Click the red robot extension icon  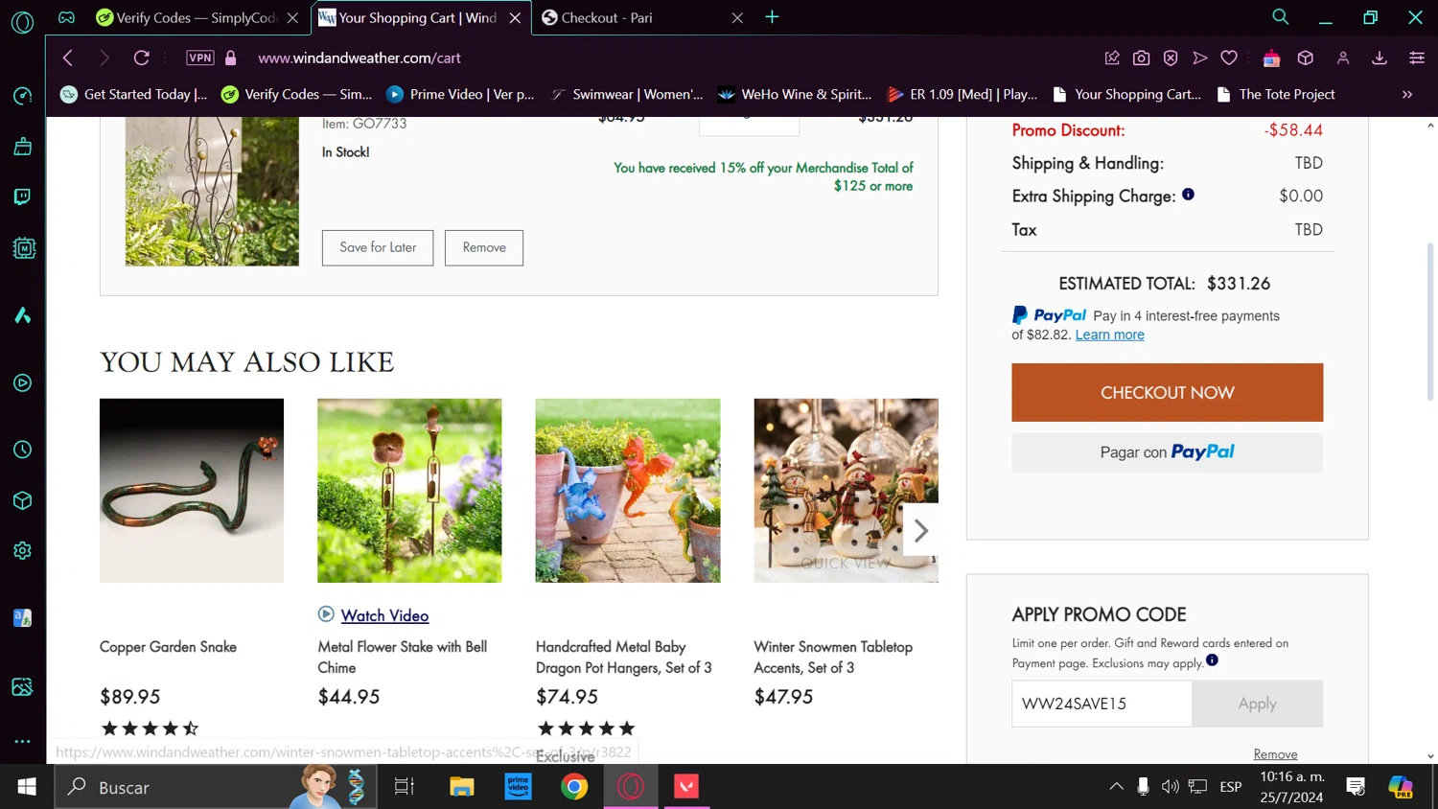click(1271, 58)
